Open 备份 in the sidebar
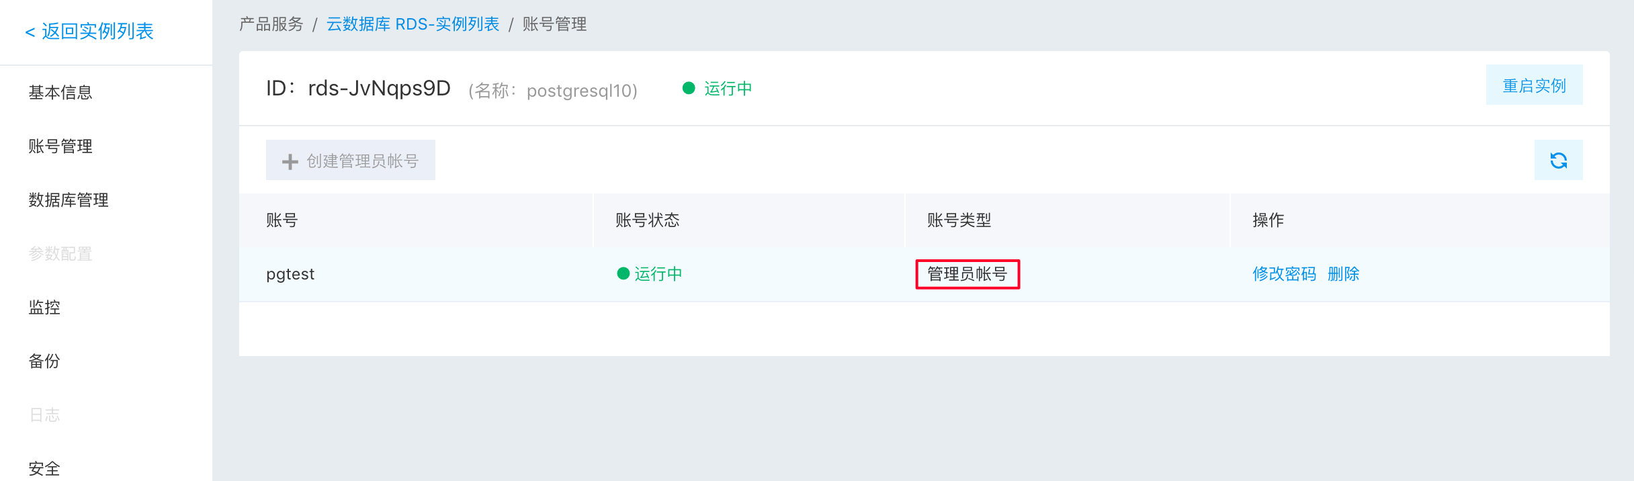The image size is (1634, 481). [x=44, y=361]
